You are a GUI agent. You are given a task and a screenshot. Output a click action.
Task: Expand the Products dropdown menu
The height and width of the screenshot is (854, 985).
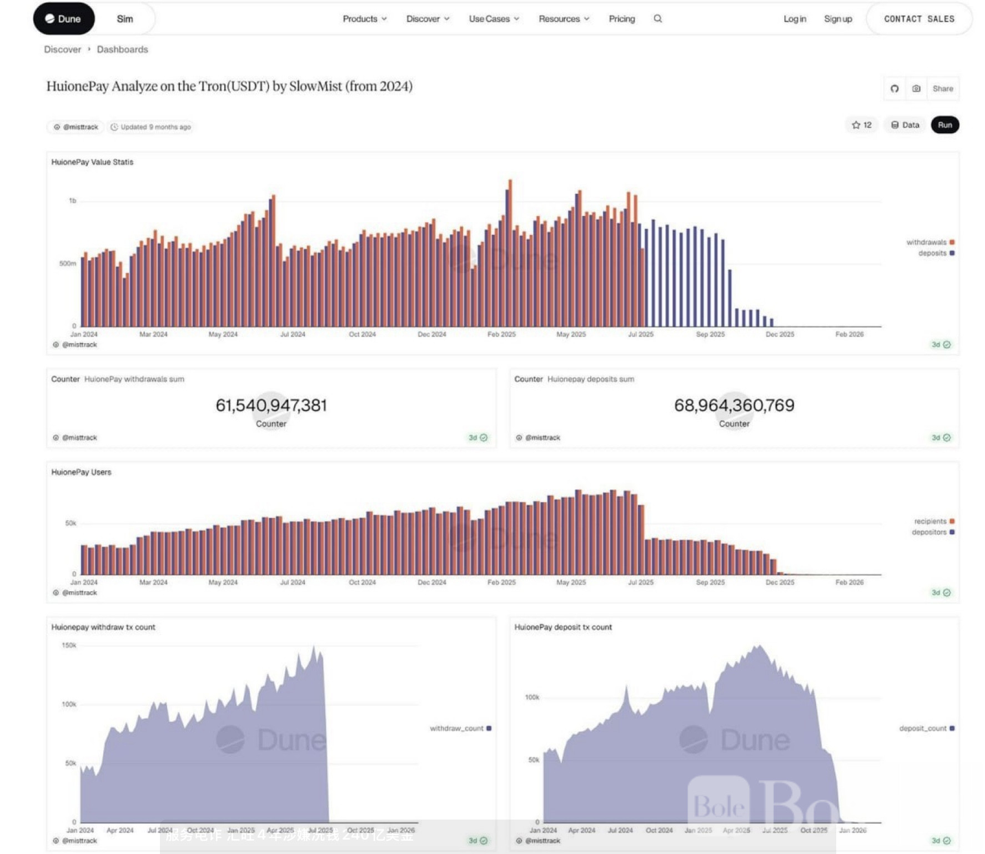tap(364, 19)
